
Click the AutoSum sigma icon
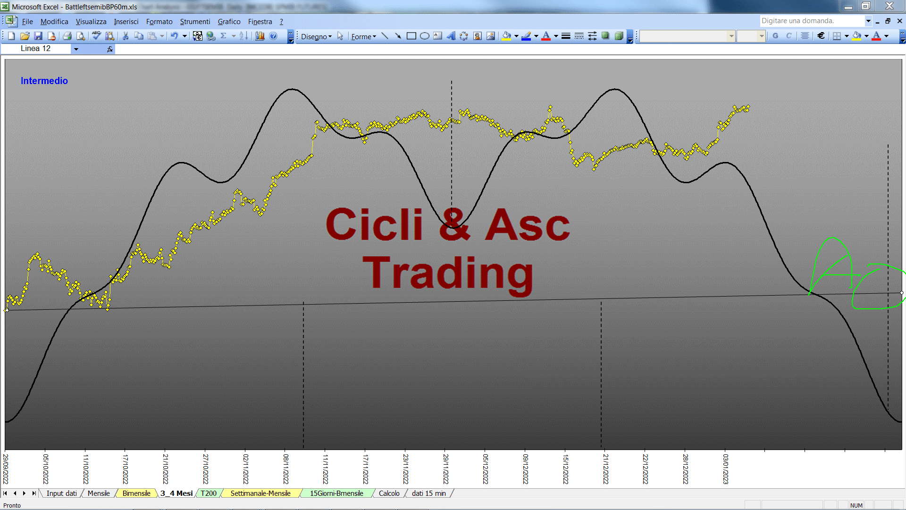point(224,36)
